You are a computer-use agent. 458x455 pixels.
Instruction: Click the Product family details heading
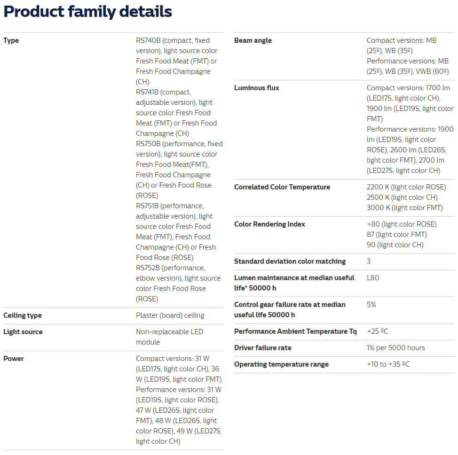pyautogui.click(x=87, y=12)
